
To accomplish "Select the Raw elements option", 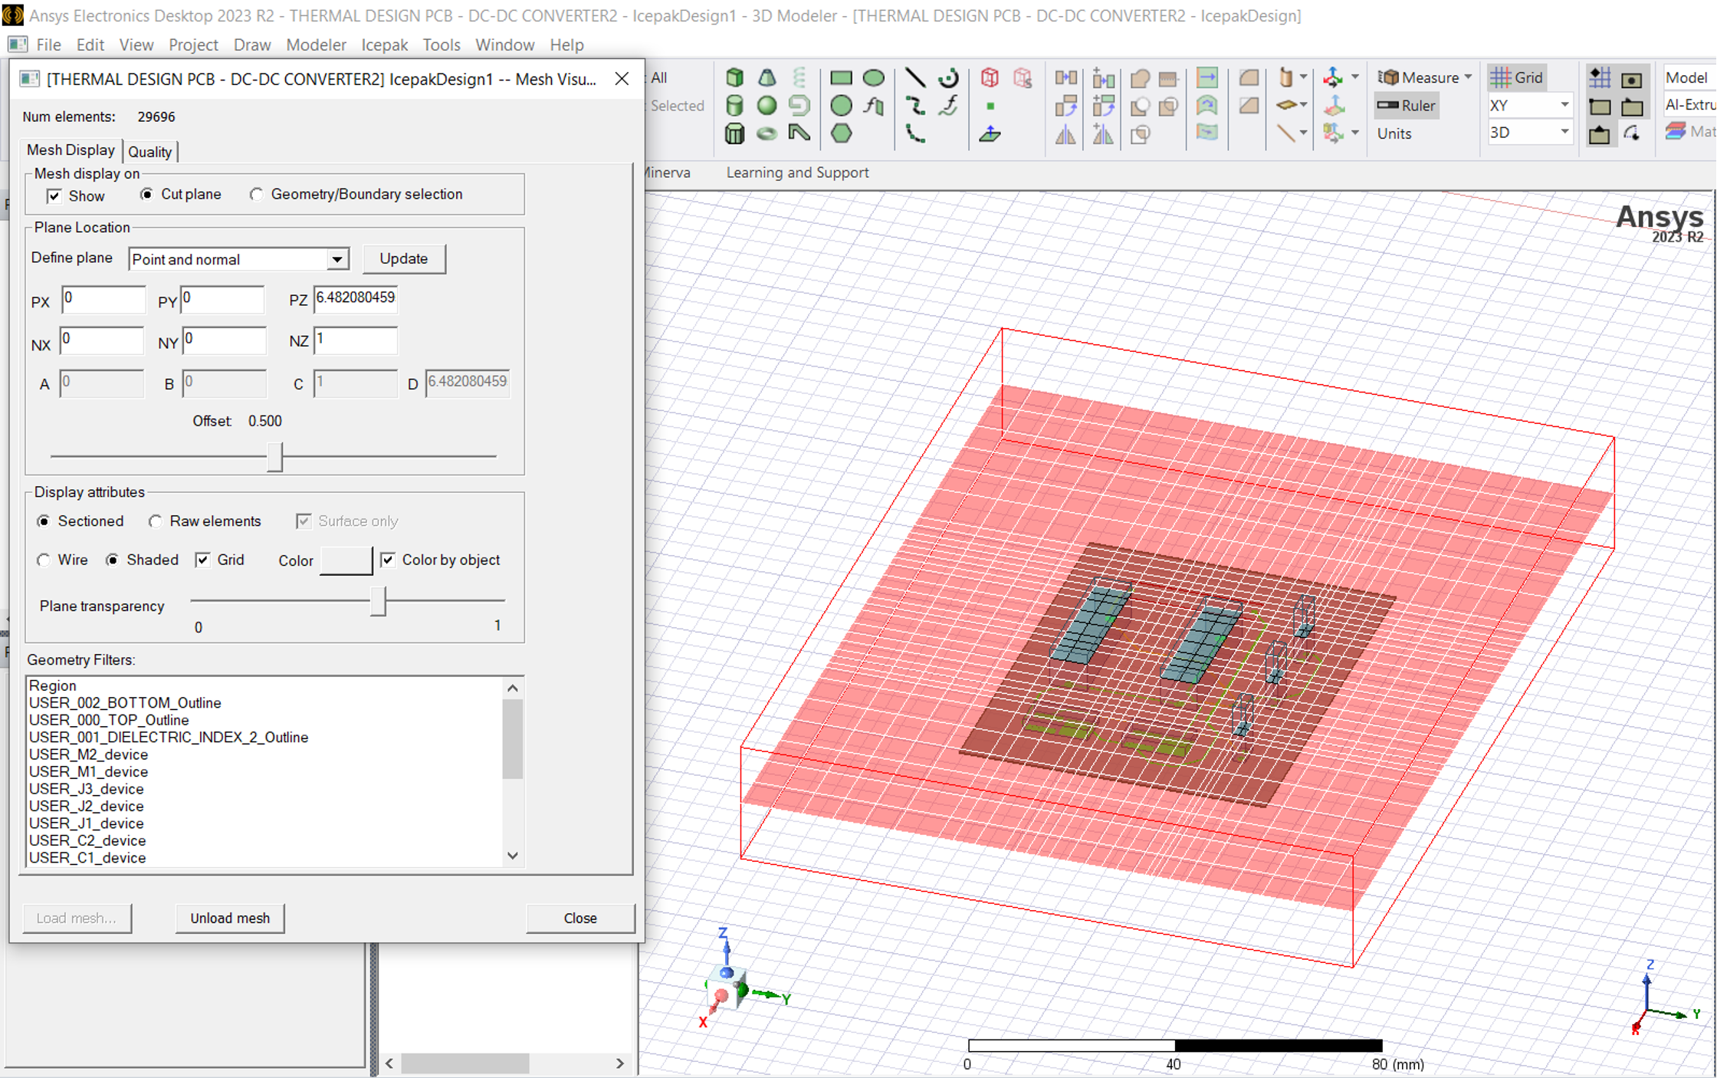I will [156, 521].
